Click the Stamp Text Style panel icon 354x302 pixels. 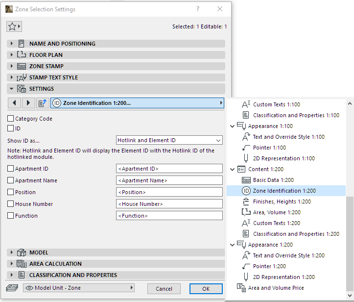[x=22, y=77]
